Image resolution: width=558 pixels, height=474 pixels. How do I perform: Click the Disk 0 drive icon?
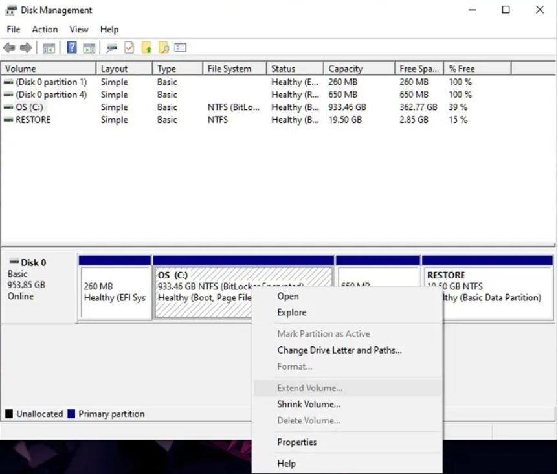pos(14,262)
